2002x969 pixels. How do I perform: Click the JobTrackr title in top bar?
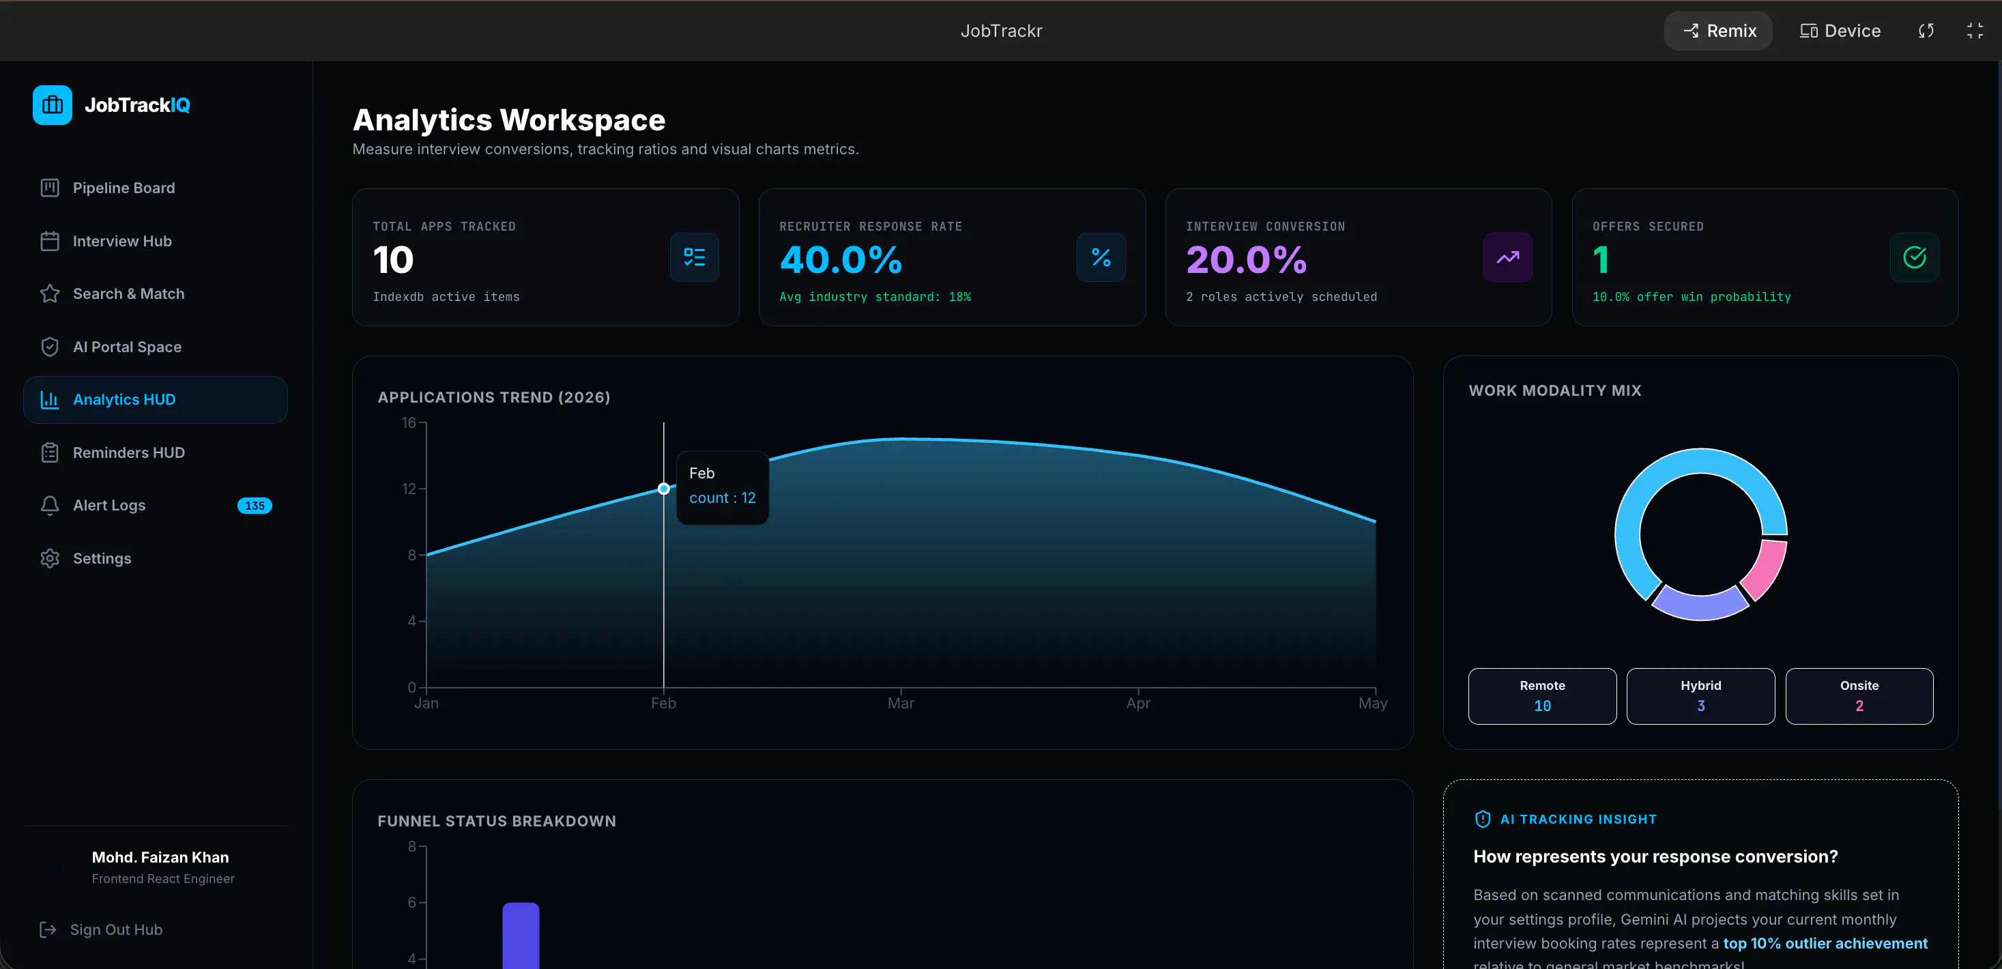[1001, 30]
